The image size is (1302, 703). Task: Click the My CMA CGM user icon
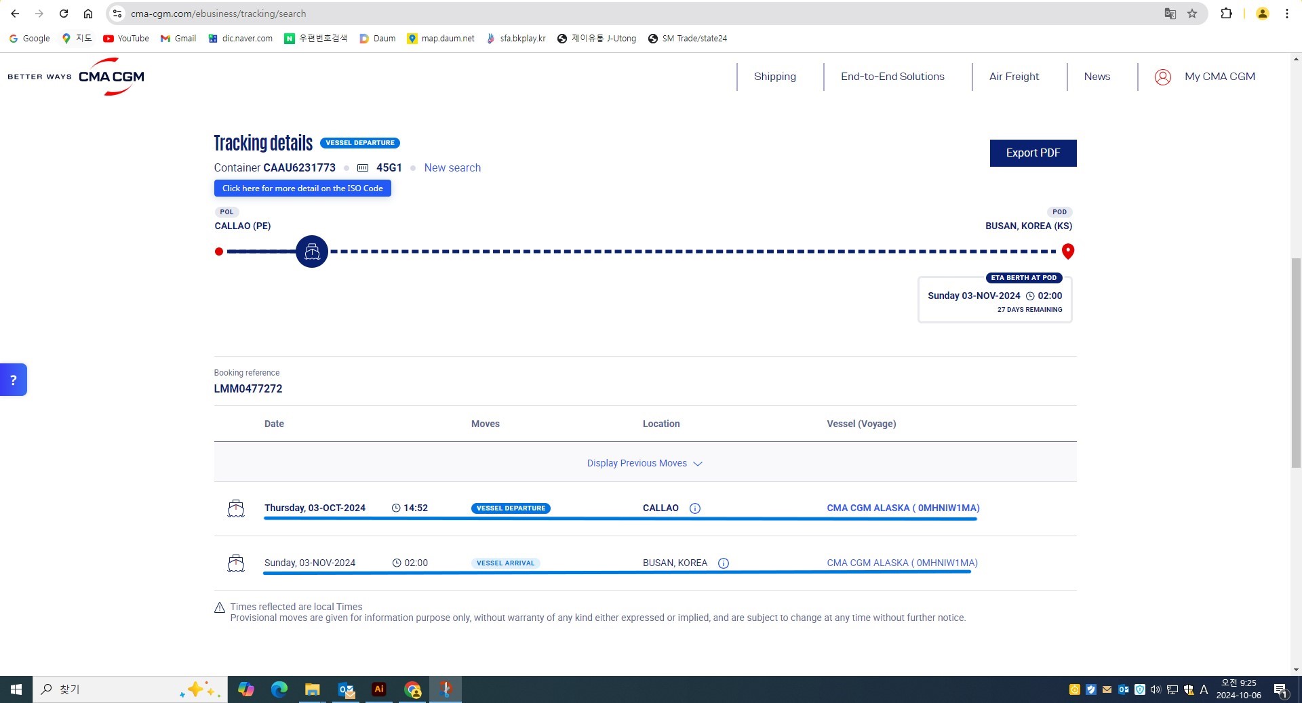1163,77
